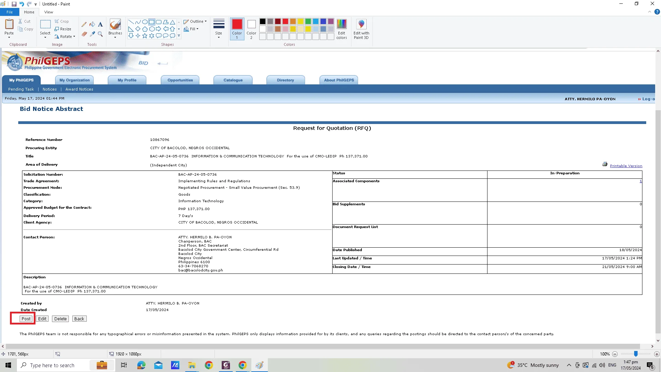Image resolution: width=661 pixels, height=372 pixels.
Task: Choose the Rectangle shape
Action: point(151,22)
